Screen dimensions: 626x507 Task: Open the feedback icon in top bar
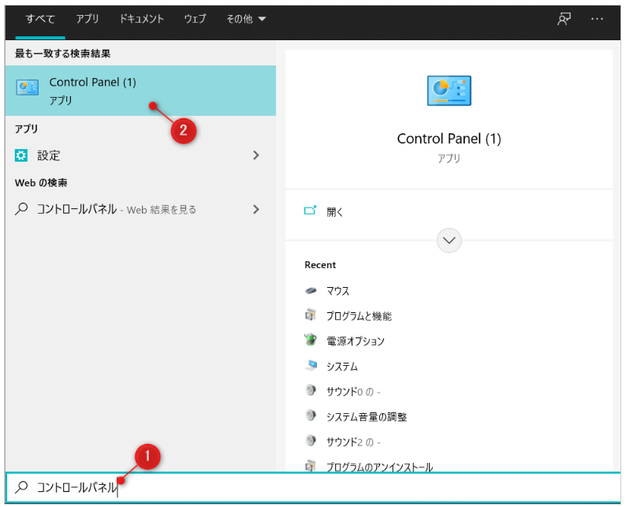click(564, 19)
